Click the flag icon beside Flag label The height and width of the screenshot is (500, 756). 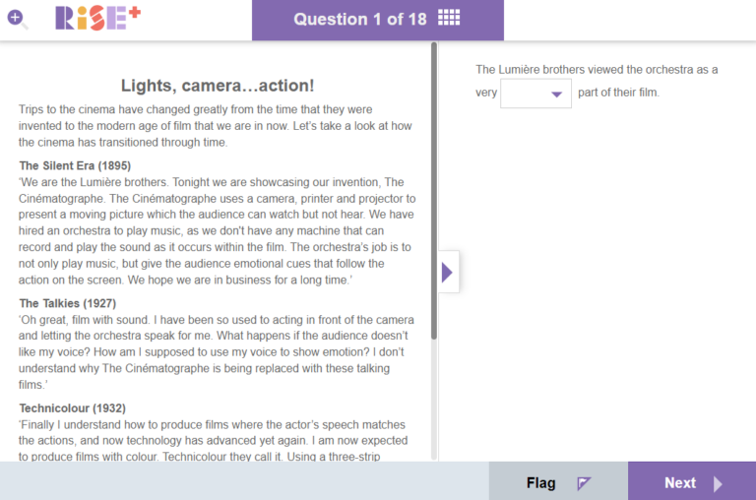pyautogui.click(x=584, y=483)
